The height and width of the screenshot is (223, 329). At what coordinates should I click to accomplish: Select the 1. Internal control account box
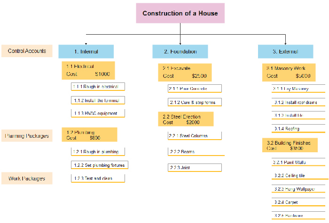(86, 51)
